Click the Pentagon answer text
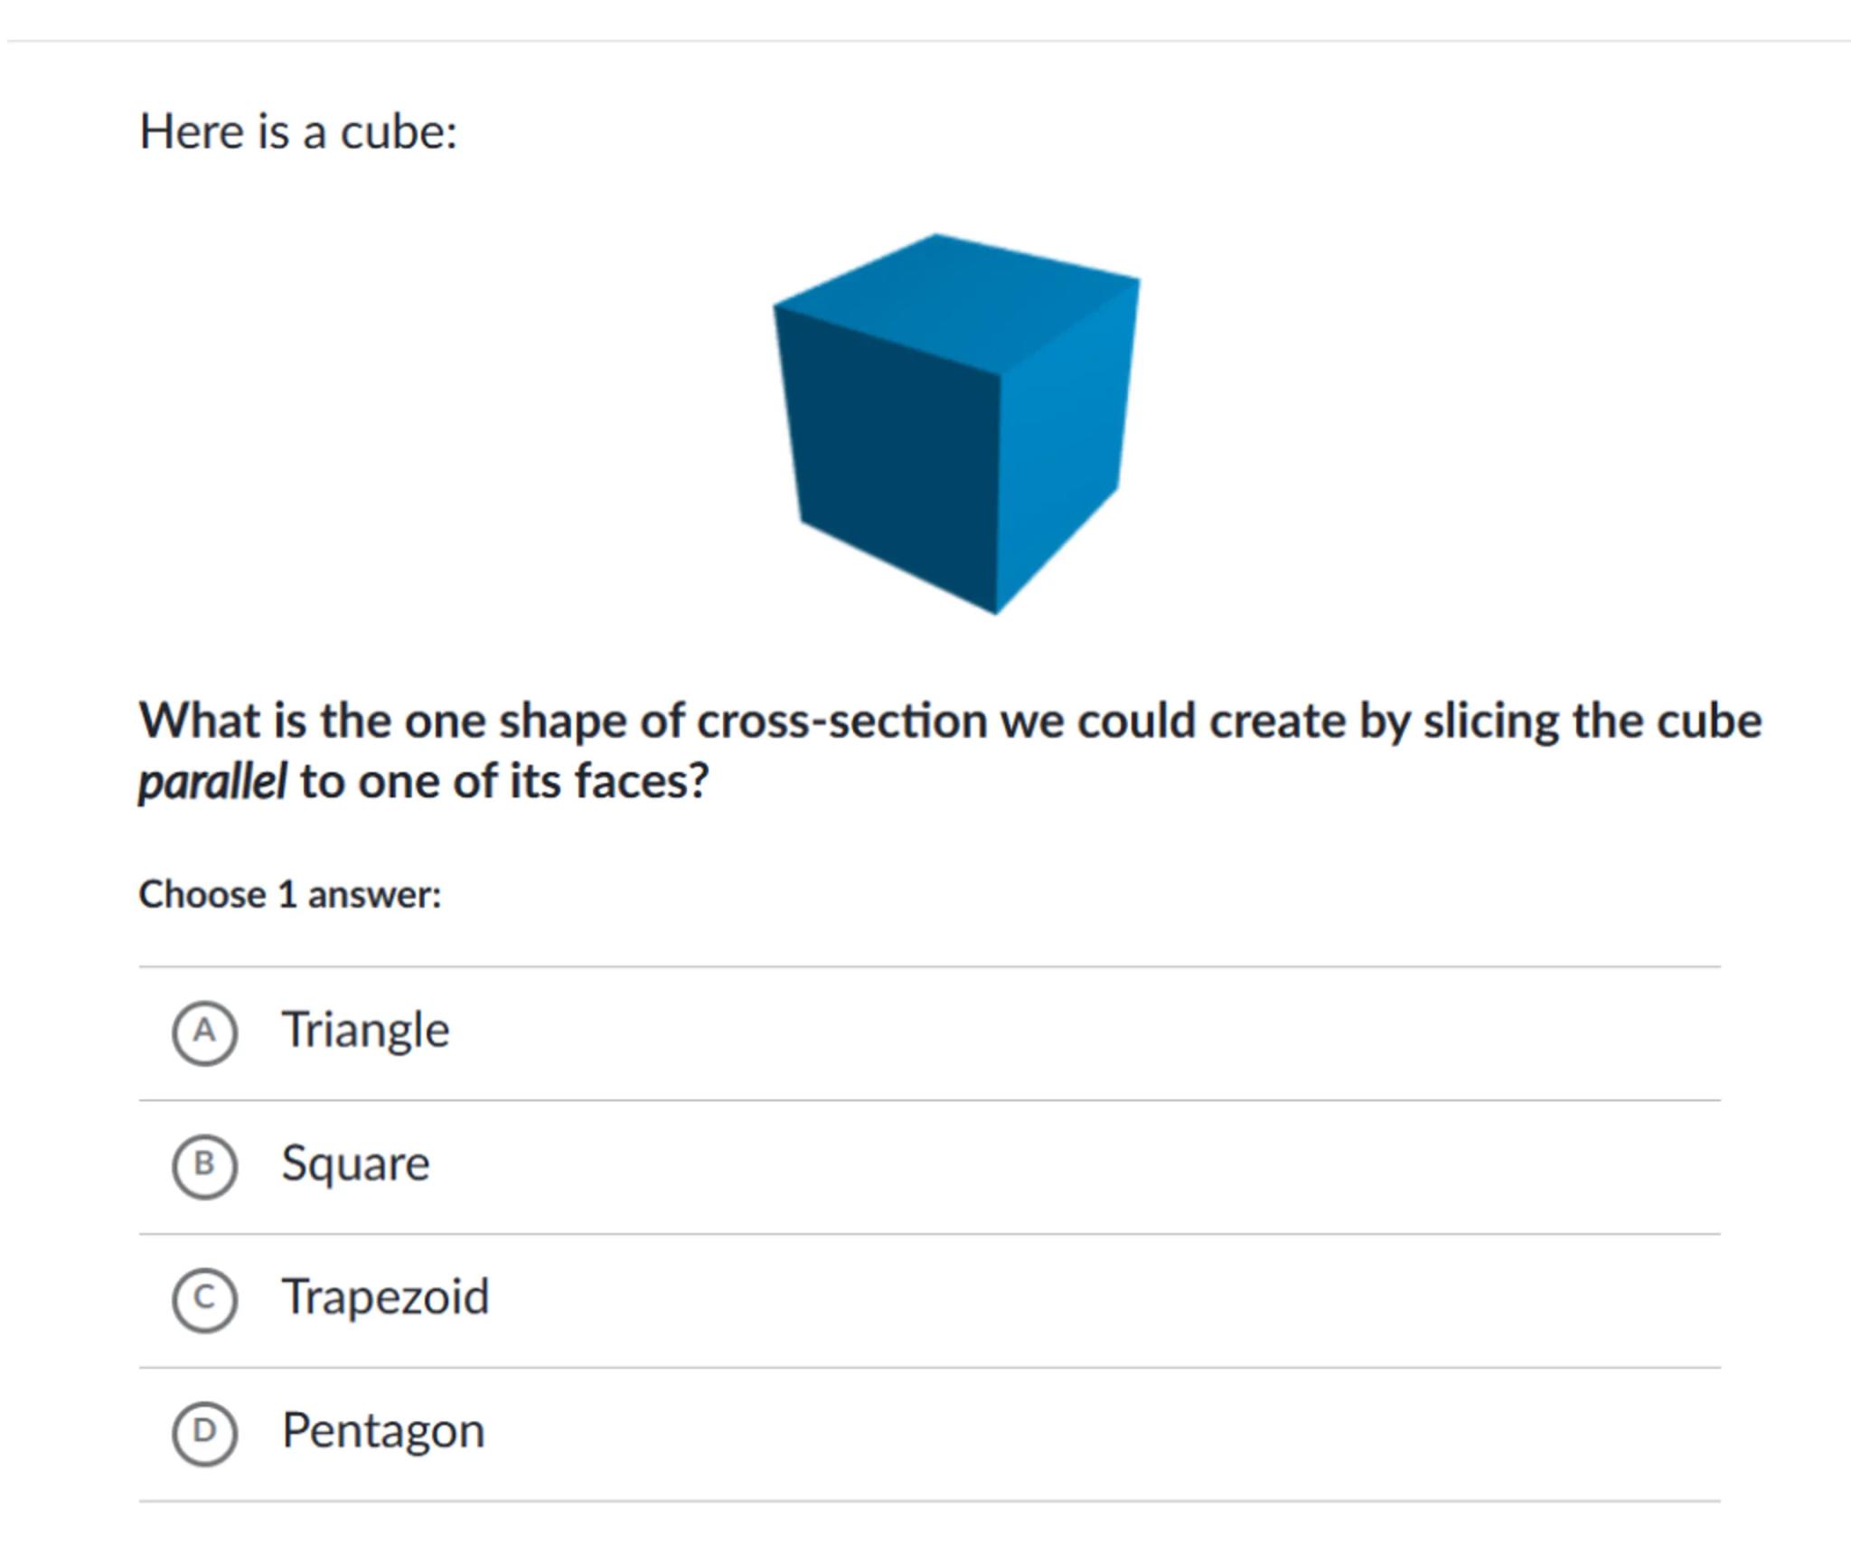Viewport: 1851px width, 1564px height. point(383,1431)
